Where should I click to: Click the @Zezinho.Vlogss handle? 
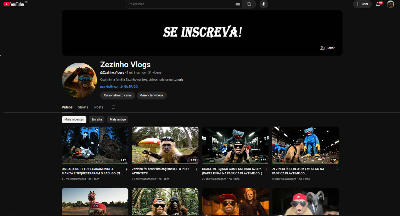(x=112, y=73)
